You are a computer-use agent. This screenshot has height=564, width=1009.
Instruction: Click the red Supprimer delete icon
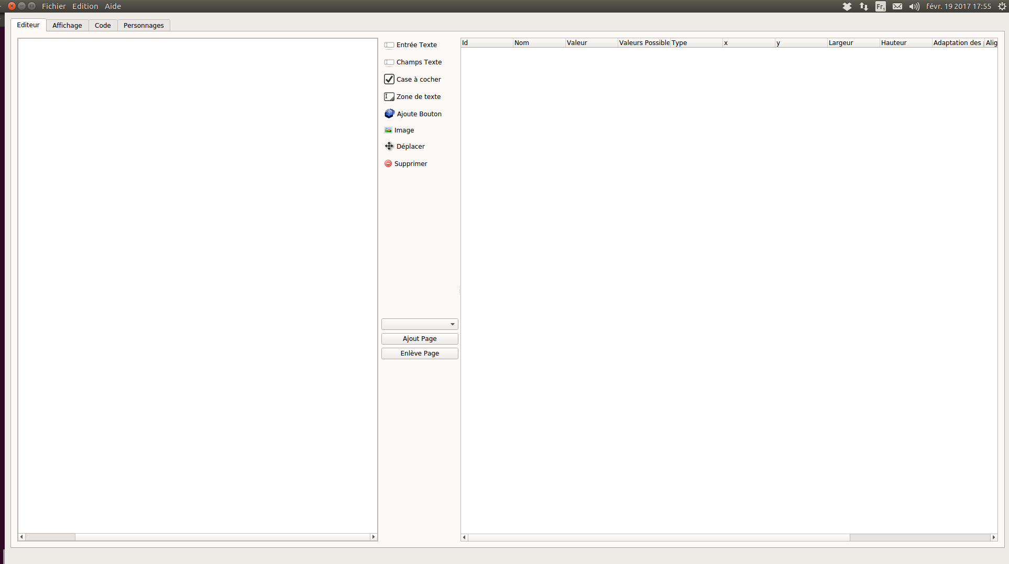click(388, 163)
